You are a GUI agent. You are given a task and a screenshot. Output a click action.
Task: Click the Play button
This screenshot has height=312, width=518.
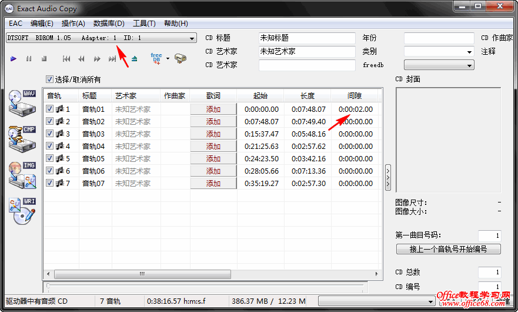[x=13, y=59]
